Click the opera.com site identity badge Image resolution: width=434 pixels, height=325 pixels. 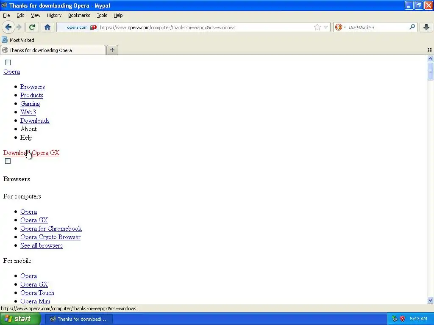click(x=78, y=28)
